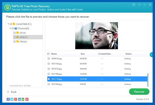Uncheck file f0277488.jpg checkbox

(x=49, y=74)
